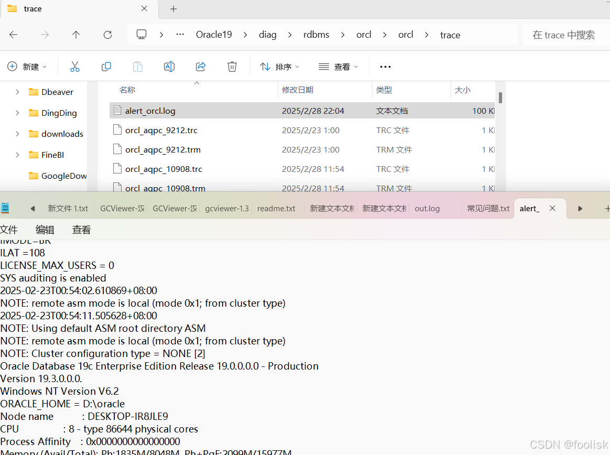Click the Paste clipboard icon
This screenshot has height=455, width=610.
138,67
